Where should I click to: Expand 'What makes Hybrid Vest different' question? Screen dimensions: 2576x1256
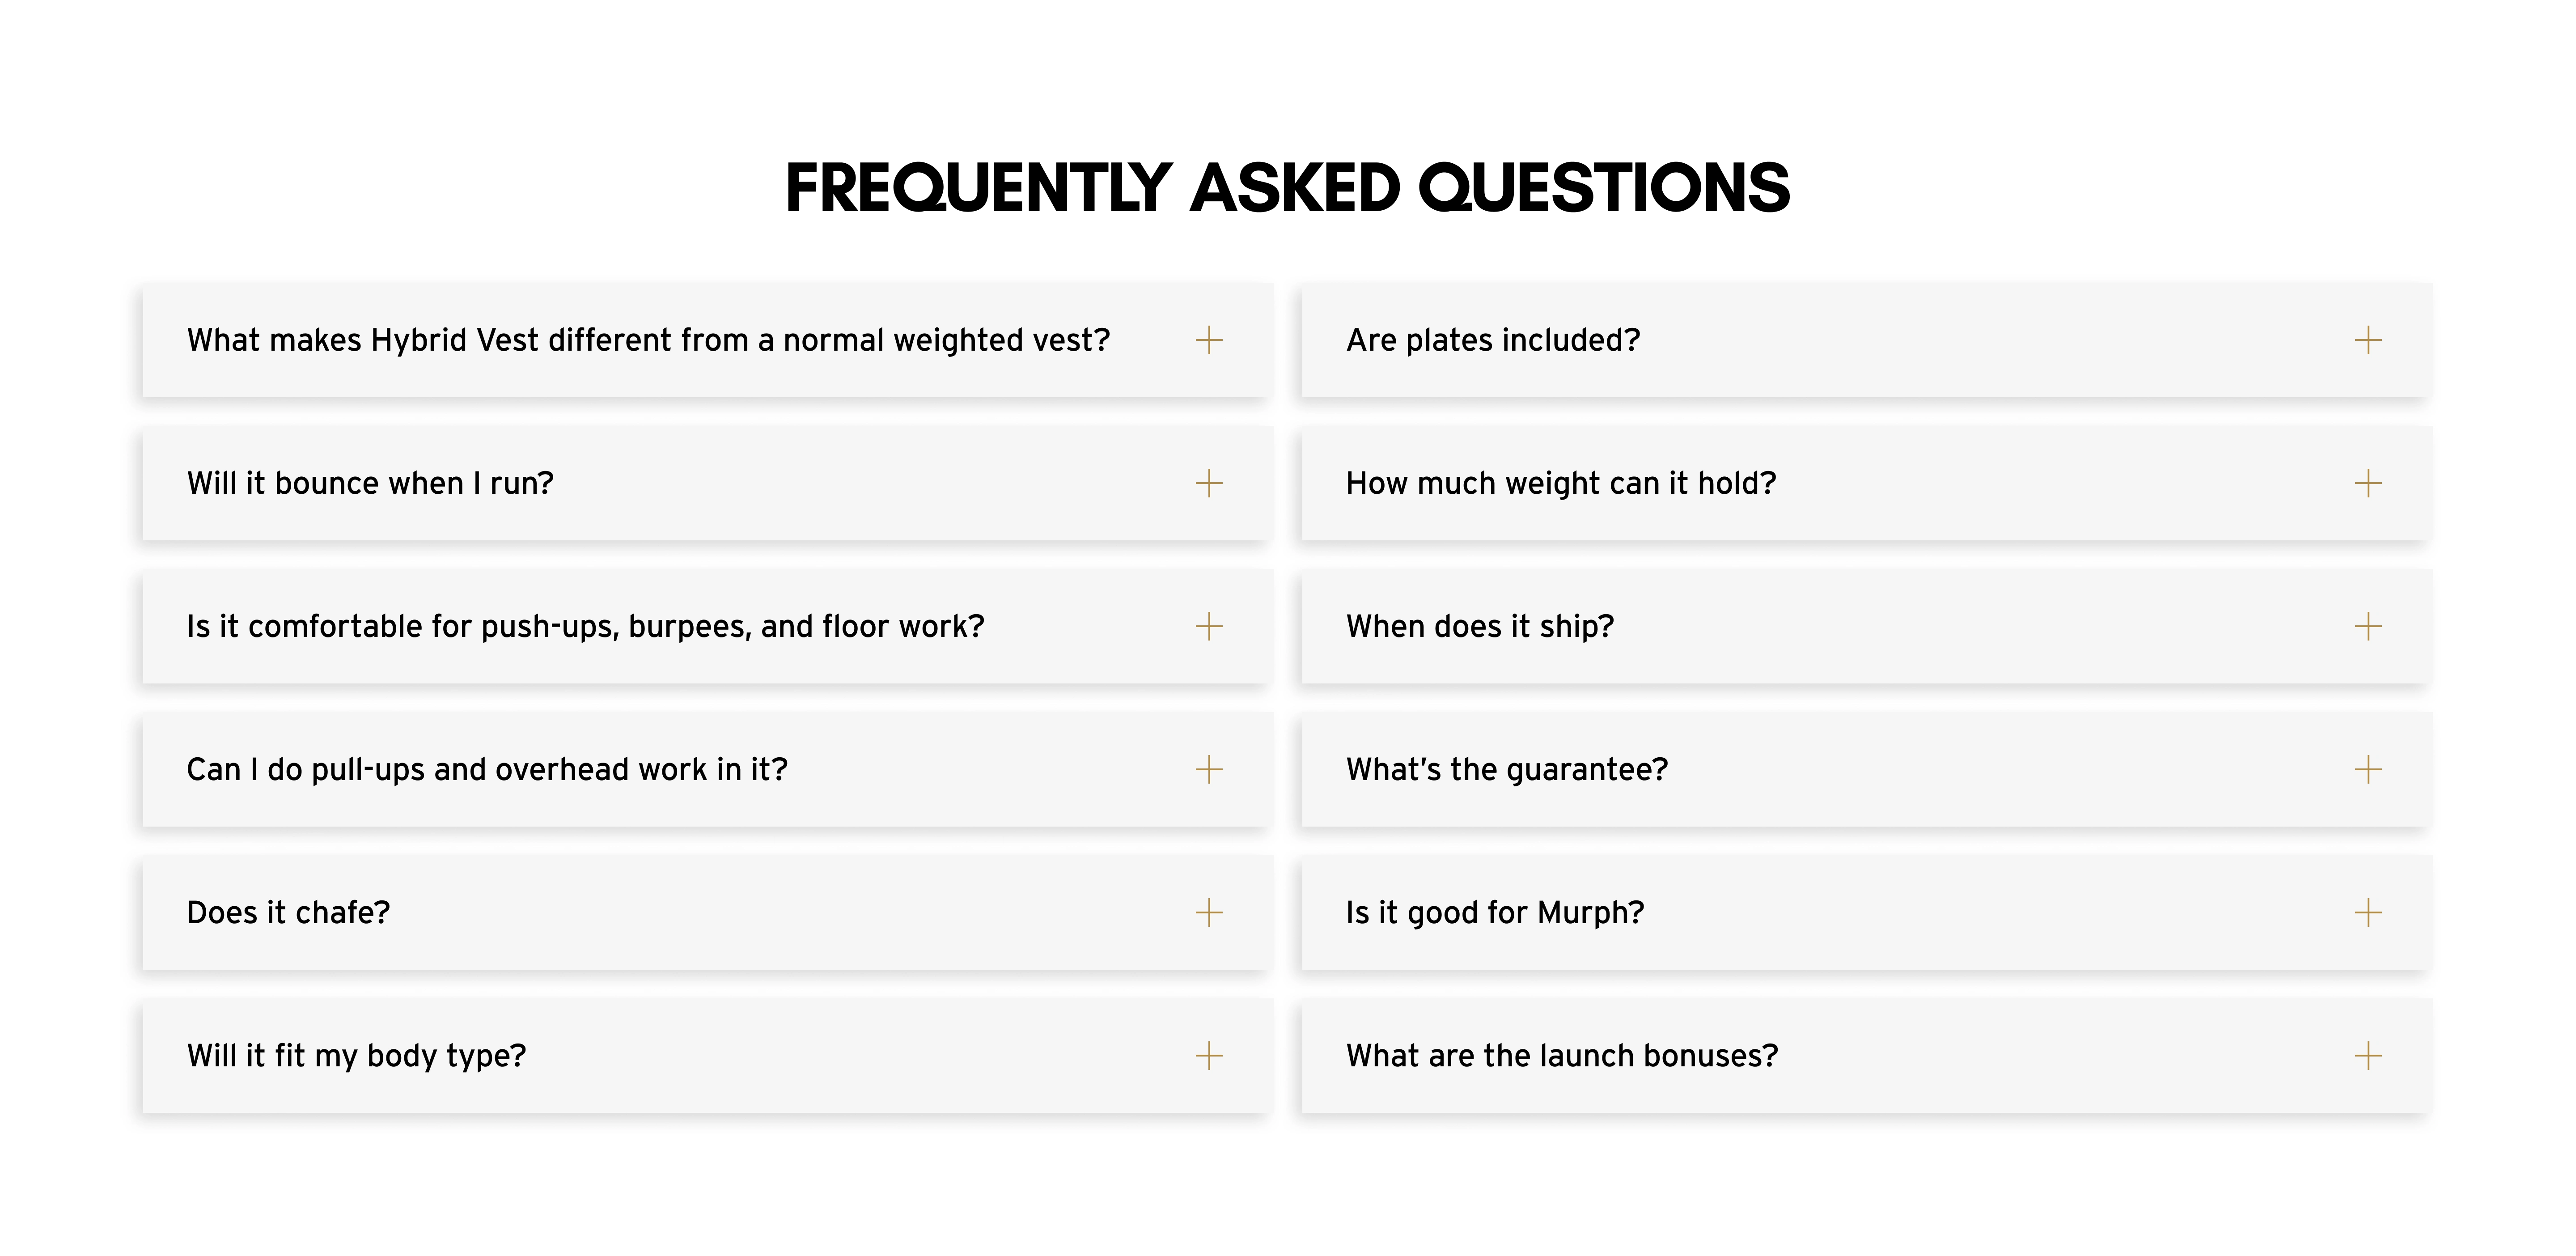tap(648, 340)
